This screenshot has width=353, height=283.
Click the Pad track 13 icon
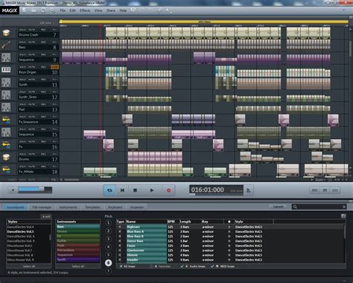pos(6,108)
